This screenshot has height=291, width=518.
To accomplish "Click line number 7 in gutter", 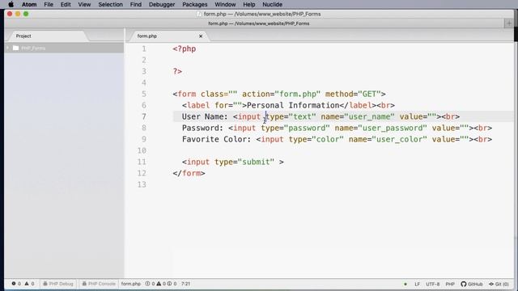I will click(x=144, y=116).
